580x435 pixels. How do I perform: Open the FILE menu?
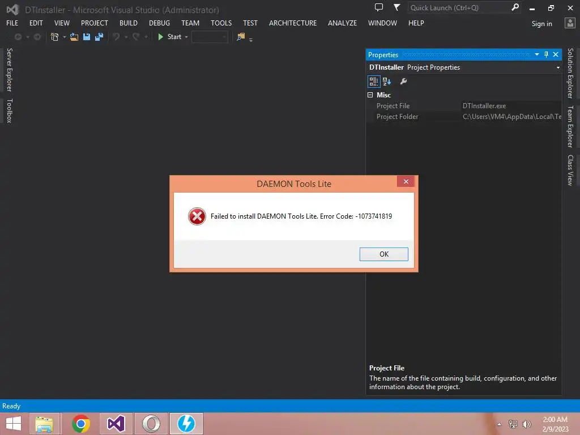coord(12,23)
